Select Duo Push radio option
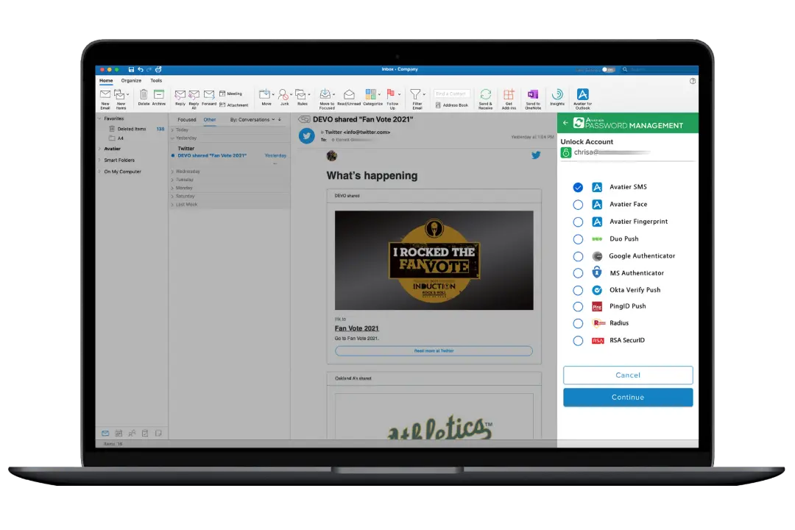The width and height of the screenshot is (795, 530). point(578,239)
